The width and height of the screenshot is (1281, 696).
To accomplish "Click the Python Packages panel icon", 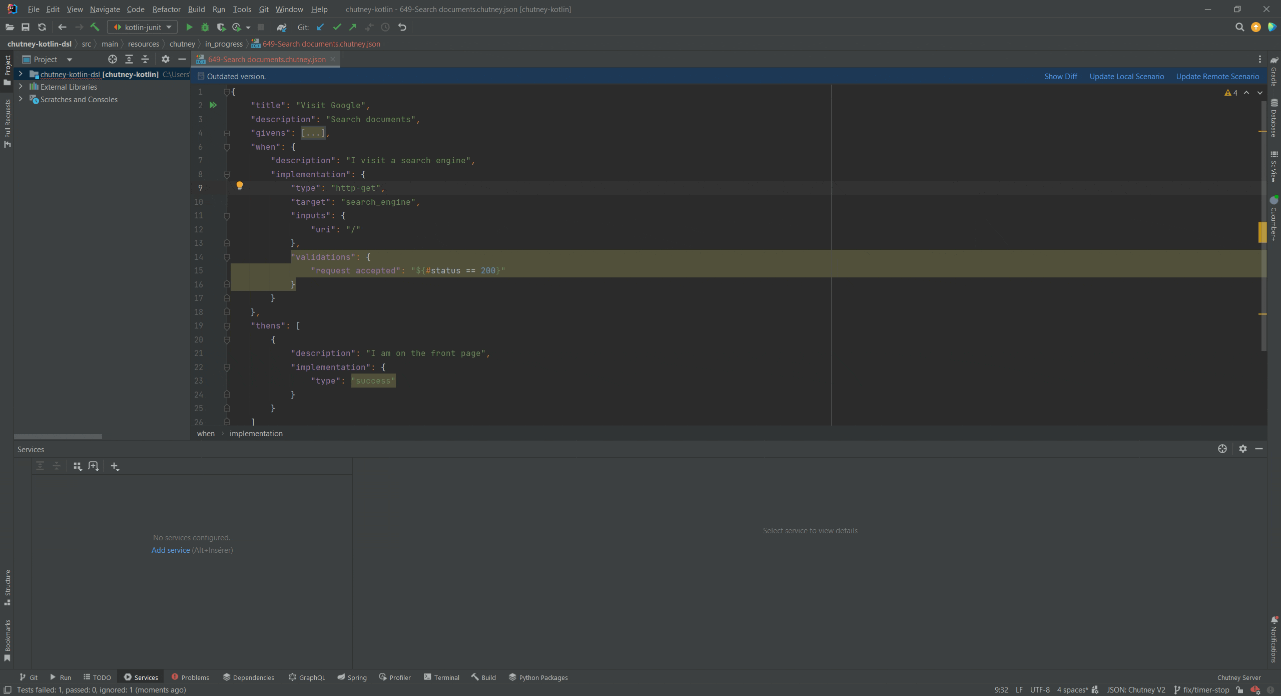I will (511, 677).
